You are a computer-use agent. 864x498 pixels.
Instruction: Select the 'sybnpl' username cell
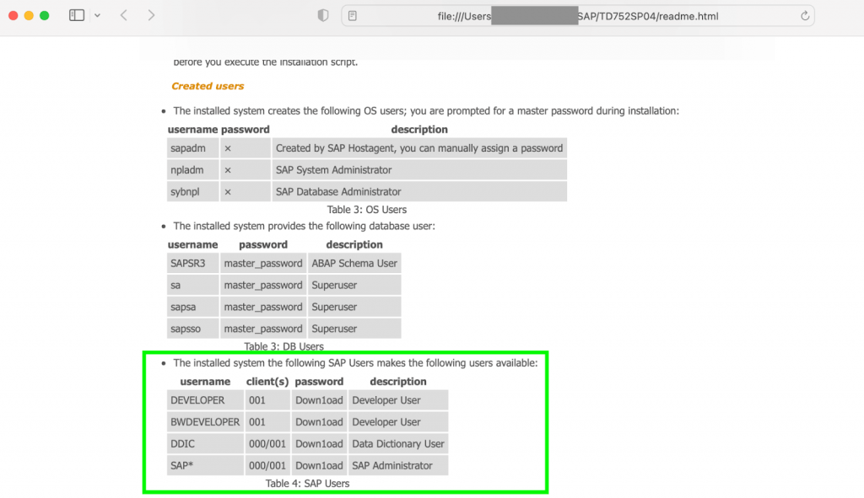tap(193, 191)
